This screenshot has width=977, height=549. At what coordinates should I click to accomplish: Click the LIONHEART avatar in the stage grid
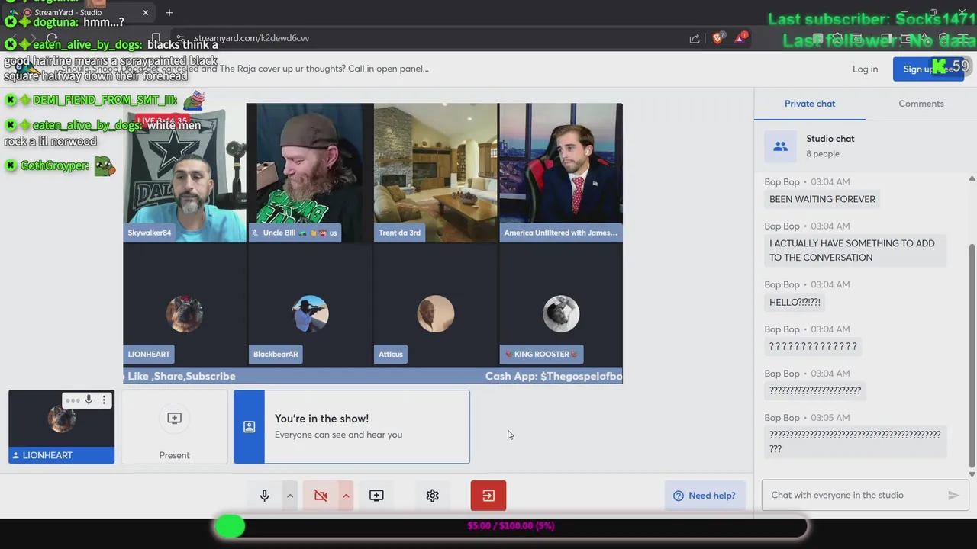coord(185,313)
